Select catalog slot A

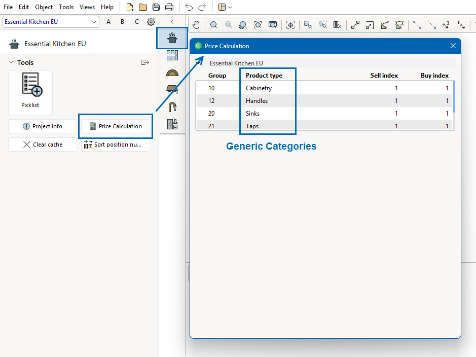(108, 22)
